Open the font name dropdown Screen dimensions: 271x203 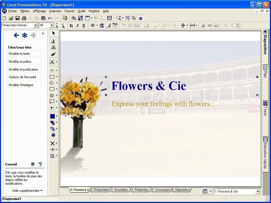35,25
